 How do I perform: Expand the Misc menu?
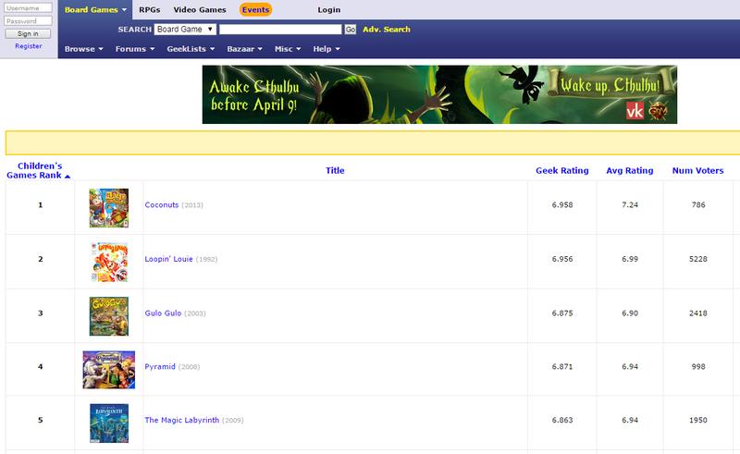288,49
